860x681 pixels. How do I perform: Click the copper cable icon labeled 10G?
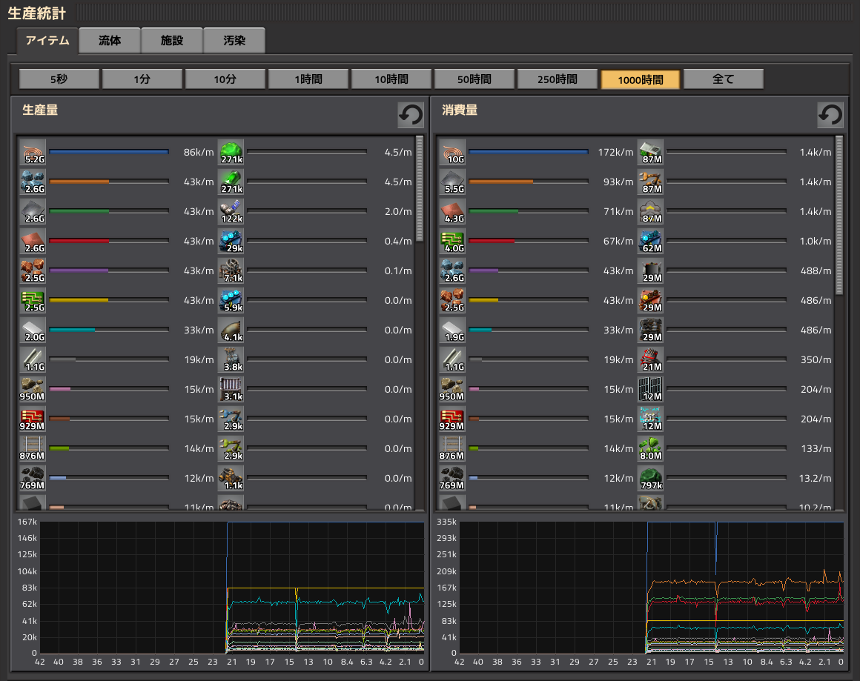452,152
